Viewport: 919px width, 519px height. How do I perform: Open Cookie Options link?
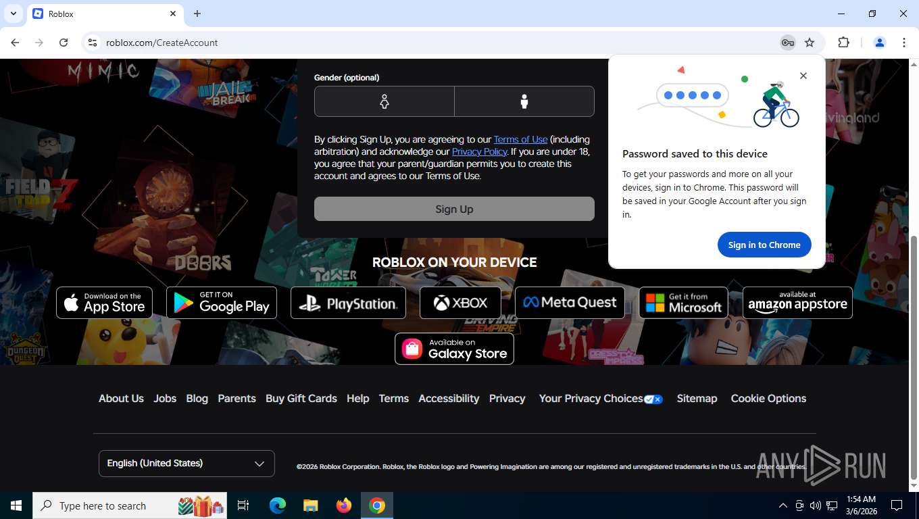tap(768, 398)
